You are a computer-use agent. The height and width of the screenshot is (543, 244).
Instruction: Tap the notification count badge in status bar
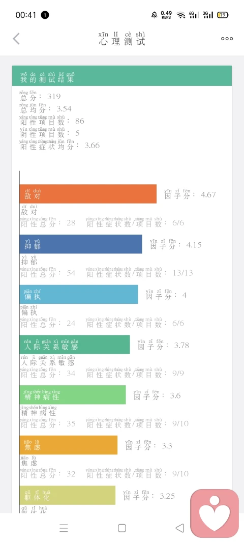pyautogui.click(x=45, y=15)
